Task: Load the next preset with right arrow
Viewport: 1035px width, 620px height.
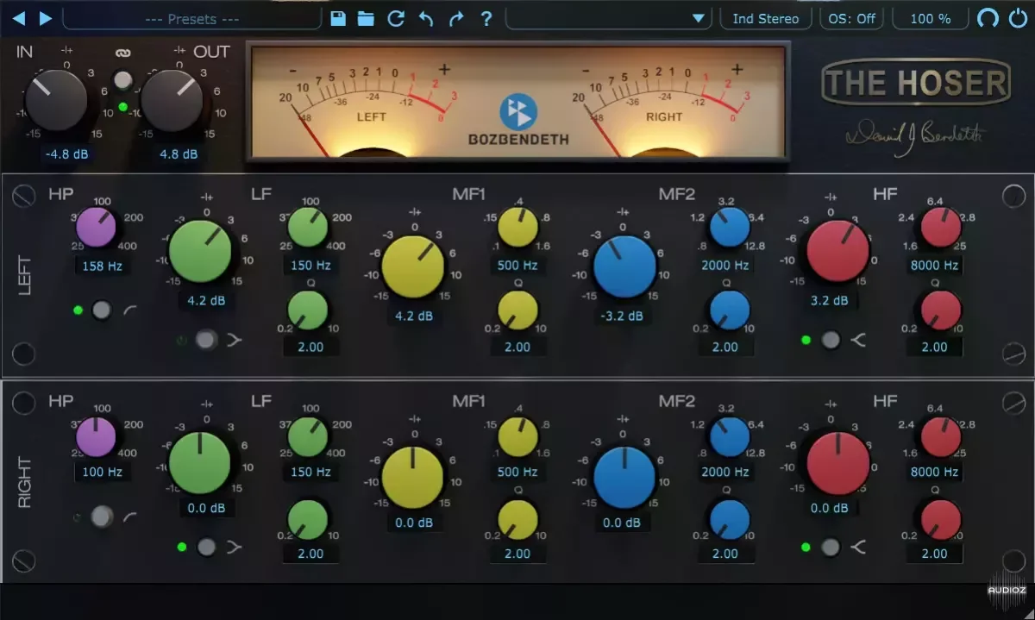Action: pos(46,18)
